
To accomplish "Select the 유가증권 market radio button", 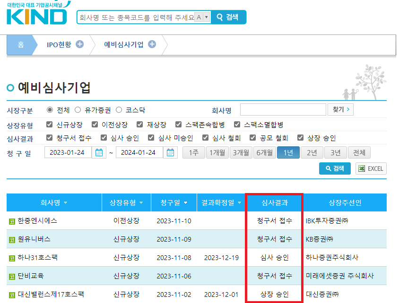I will click(78, 110).
